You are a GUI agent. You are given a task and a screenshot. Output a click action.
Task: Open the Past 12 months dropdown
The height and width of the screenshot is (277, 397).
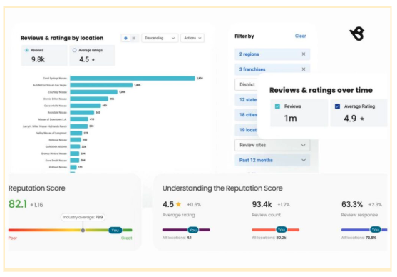[272, 160]
